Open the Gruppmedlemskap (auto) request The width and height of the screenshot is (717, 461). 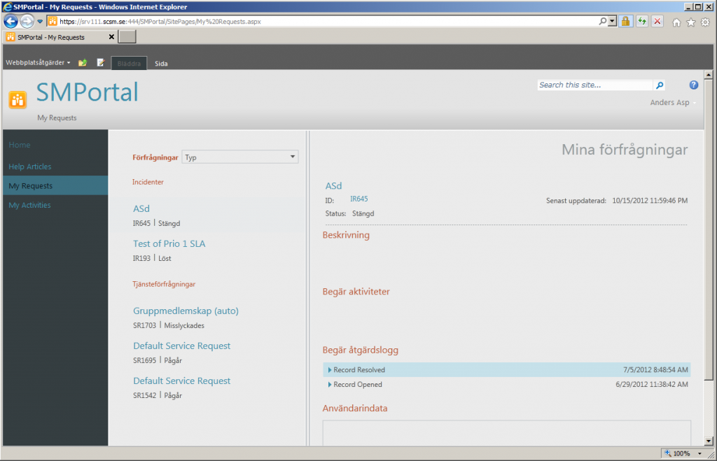click(x=186, y=311)
